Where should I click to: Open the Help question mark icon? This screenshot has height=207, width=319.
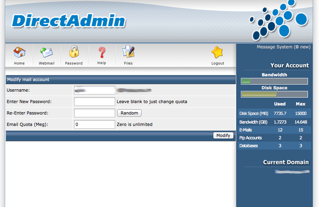click(x=102, y=52)
